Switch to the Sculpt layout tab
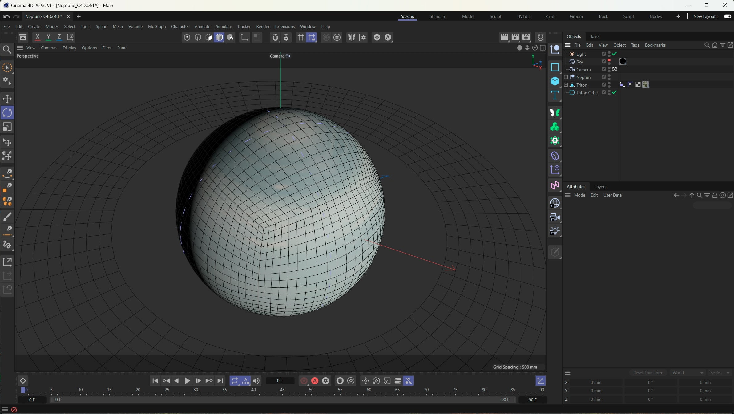Viewport: 734px width, 414px height. (495, 16)
